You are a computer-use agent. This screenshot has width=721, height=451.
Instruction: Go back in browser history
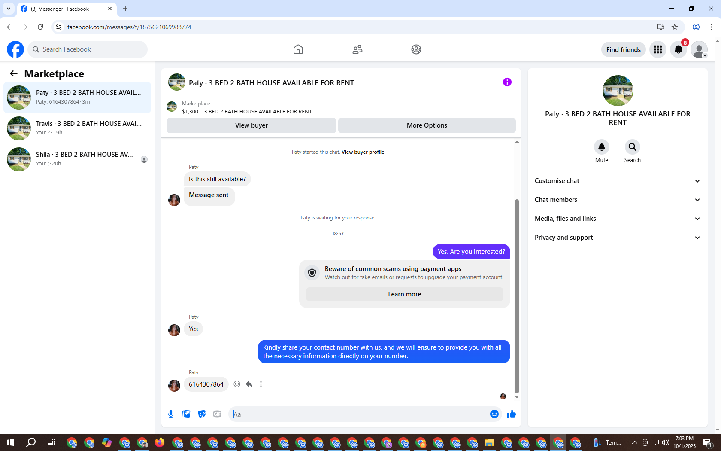tap(9, 27)
